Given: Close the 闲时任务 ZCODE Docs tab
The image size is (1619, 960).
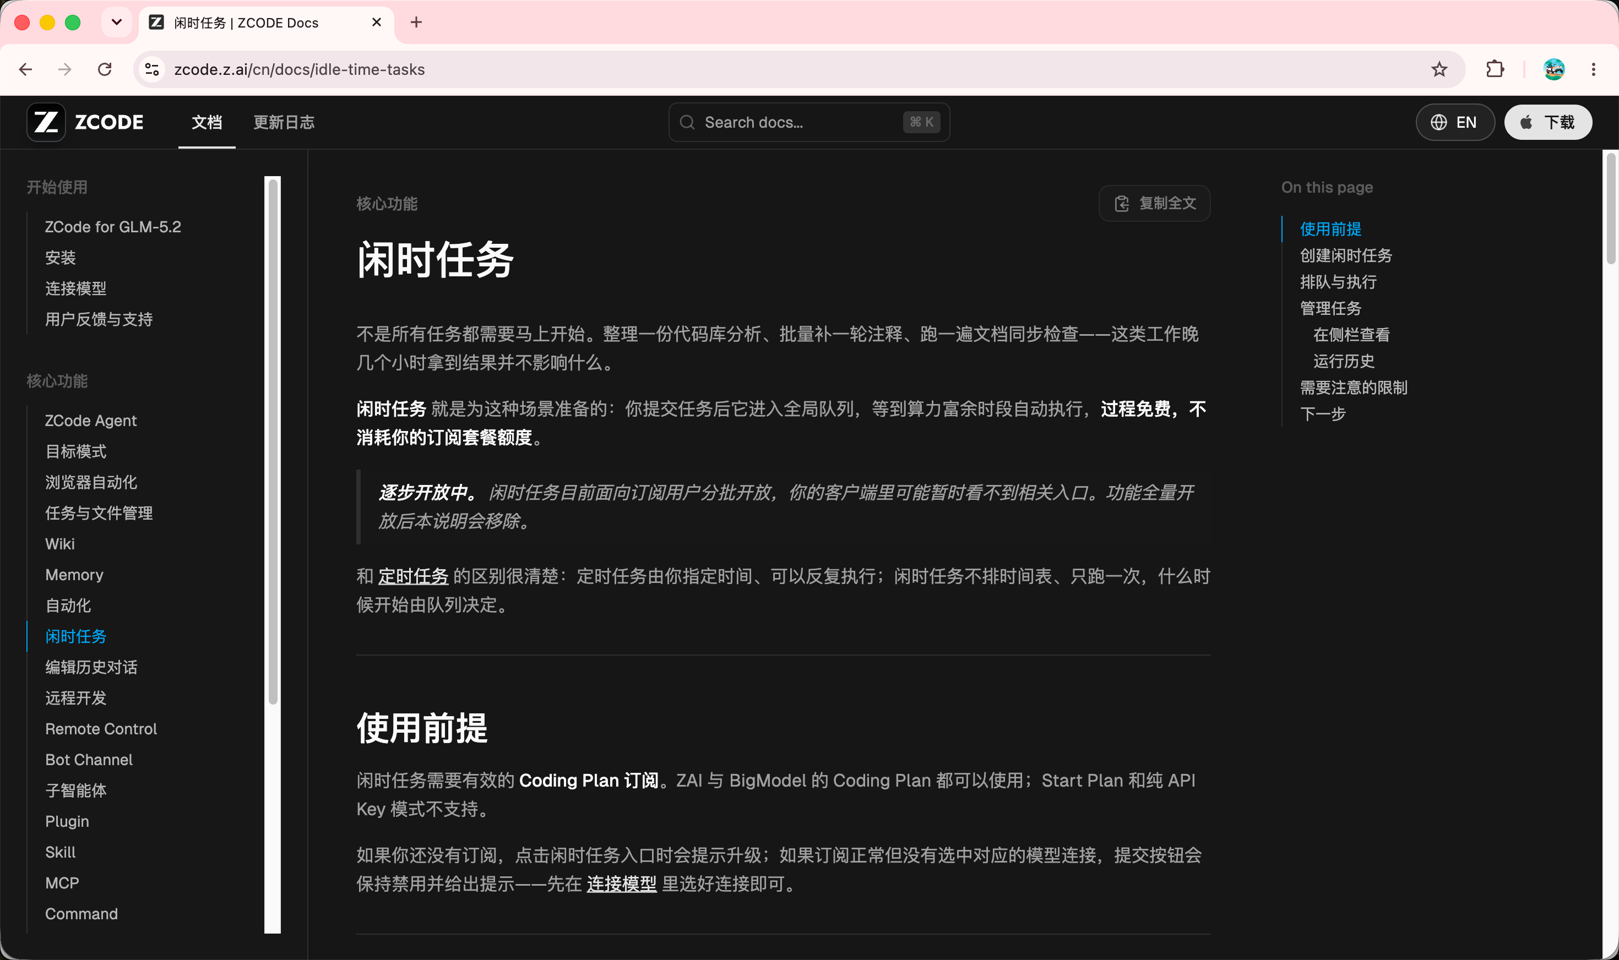Looking at the screenshot, I should [x=377, y=23].
